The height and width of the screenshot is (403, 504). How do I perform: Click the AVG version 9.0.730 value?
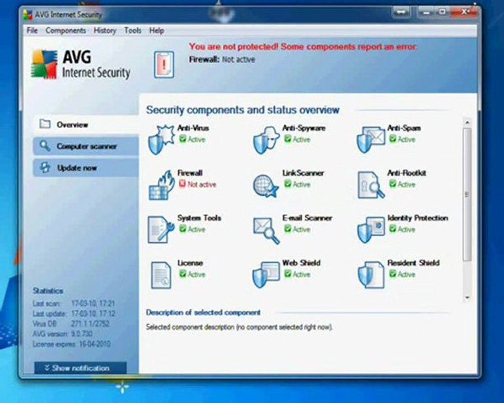click(82, 334)
